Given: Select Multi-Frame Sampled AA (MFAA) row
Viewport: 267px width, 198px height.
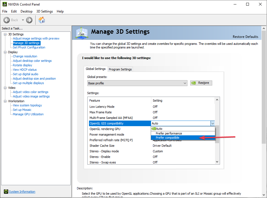Looking at the screenshot, I should click(152, 118).
